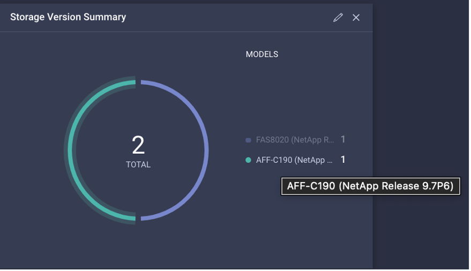Click the TOTAL label inside the chart

[x=138, y=165]
